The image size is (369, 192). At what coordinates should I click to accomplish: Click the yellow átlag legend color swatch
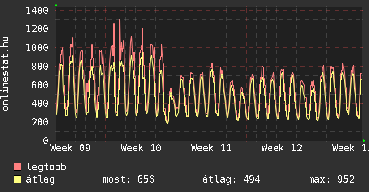point(18,179)
